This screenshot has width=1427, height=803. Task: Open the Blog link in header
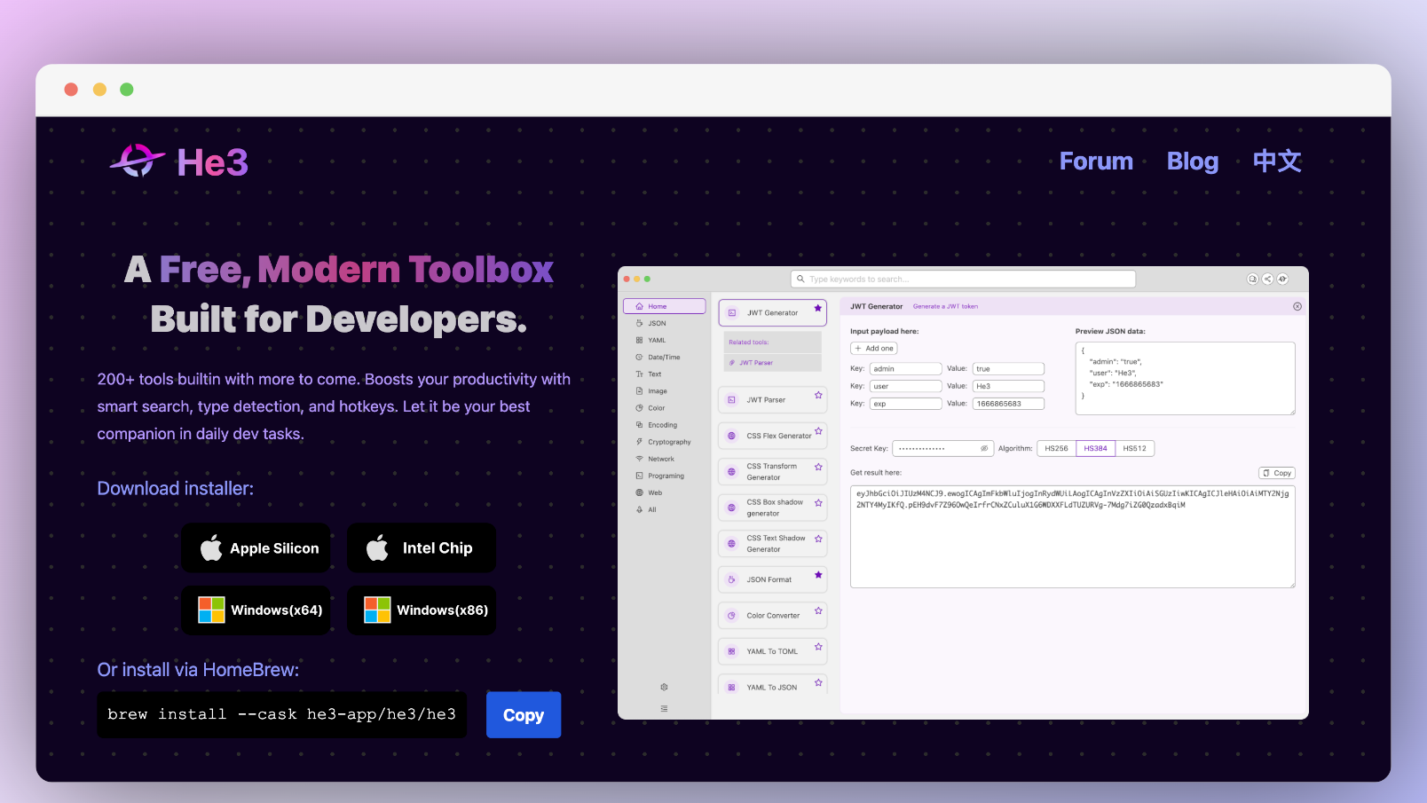coord(1193,161)
